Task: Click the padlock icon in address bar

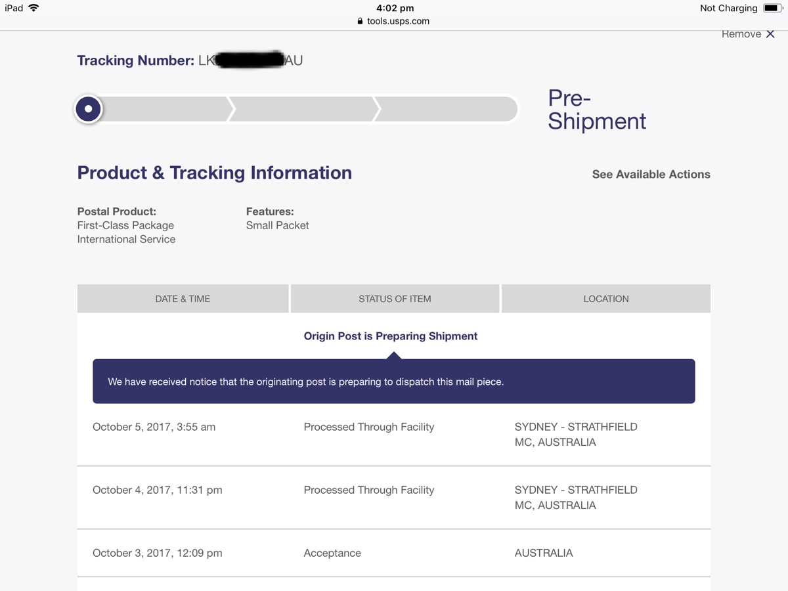Action: point(360,21)
